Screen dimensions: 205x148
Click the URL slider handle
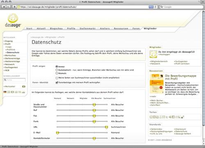click(x=107, y=127)
